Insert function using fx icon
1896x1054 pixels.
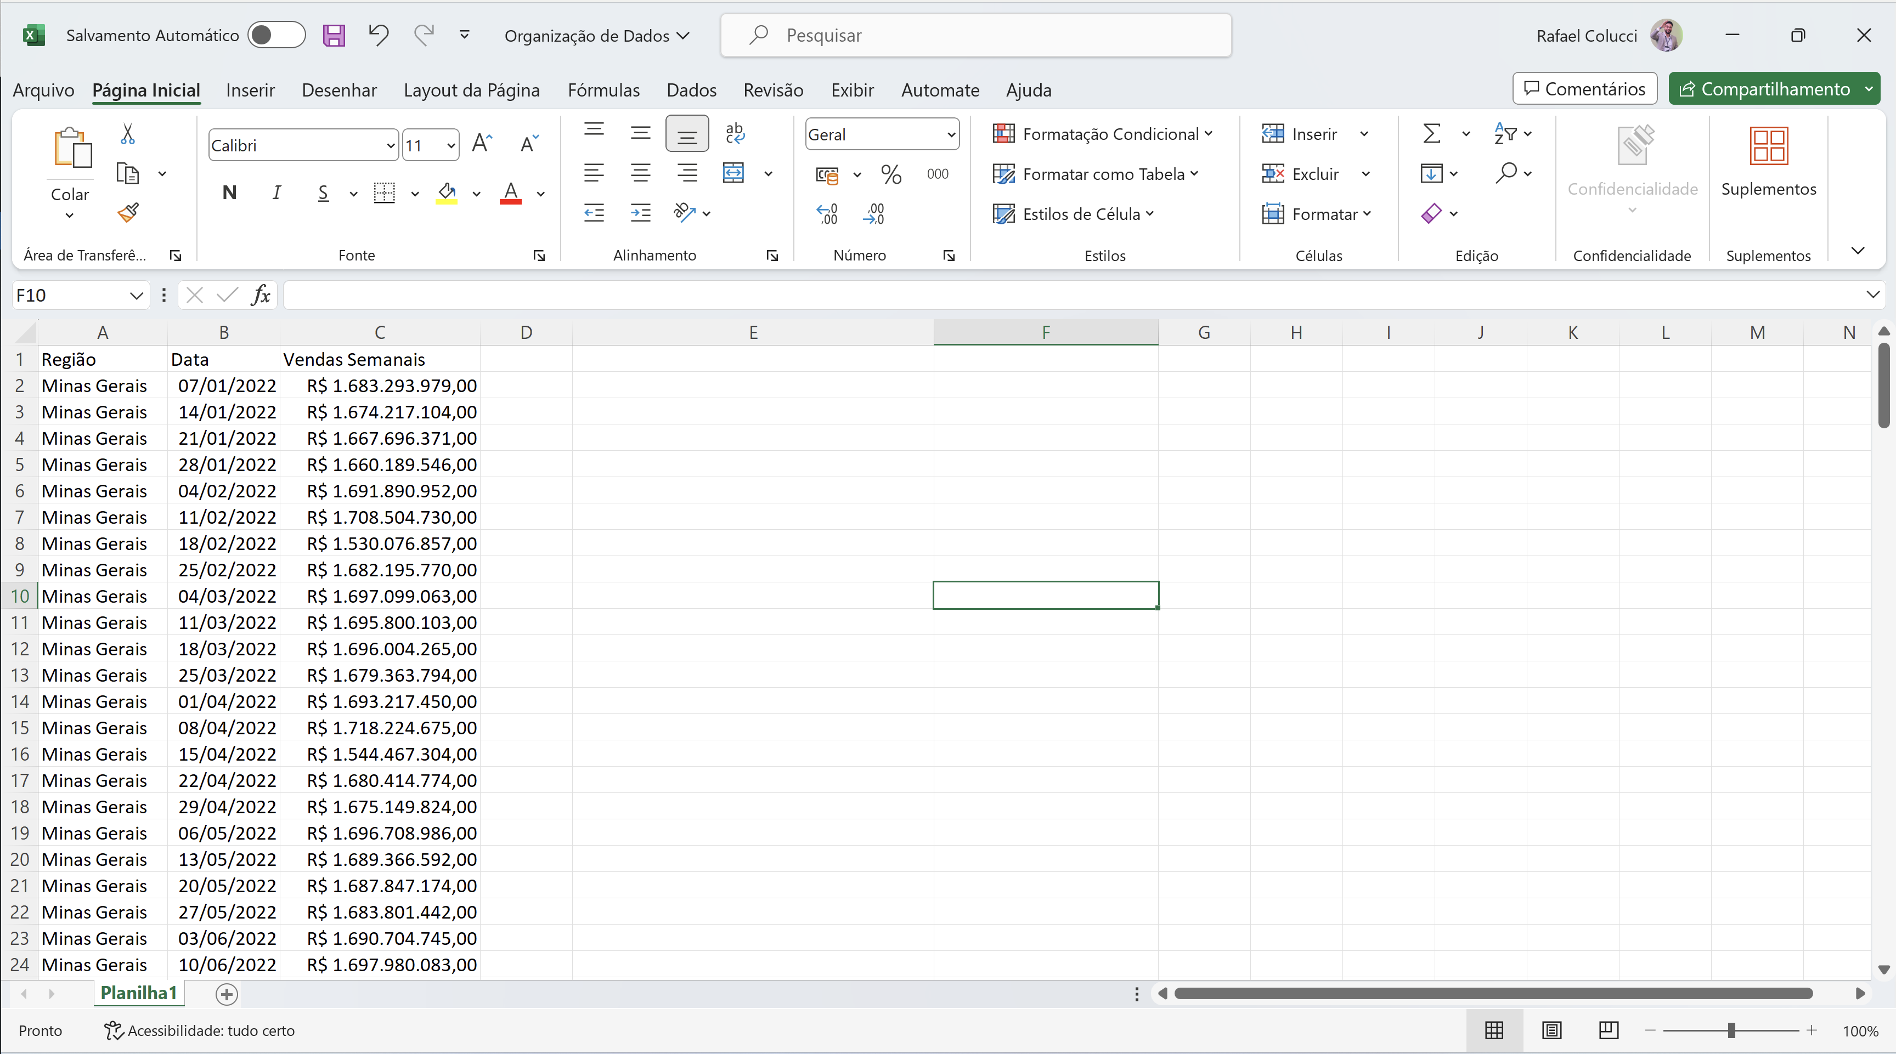coord(261,295)
